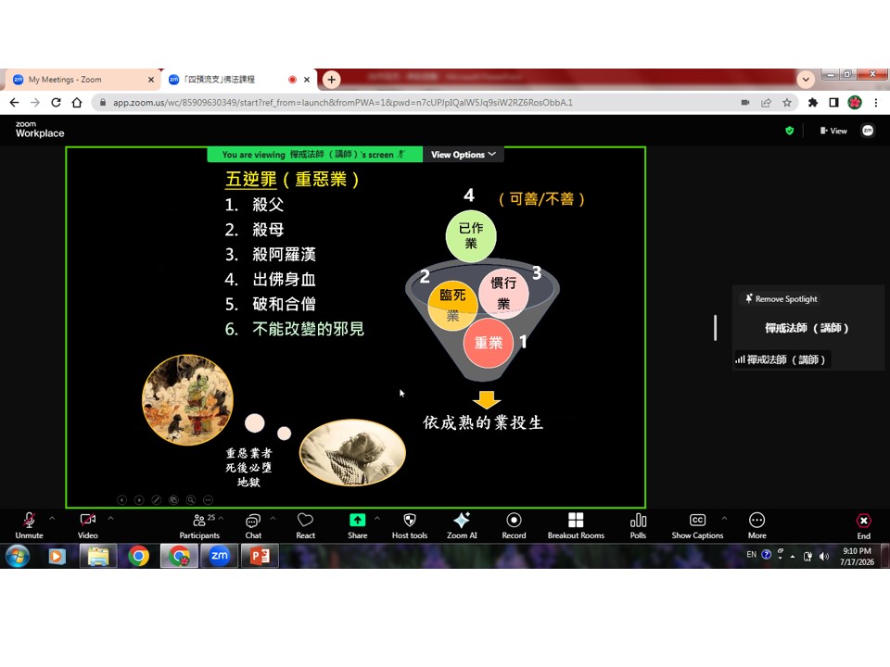Click the EN language indicator

click(x=751, y=554)
